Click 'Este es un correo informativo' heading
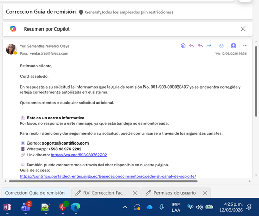The height and width of the screenshot is (216, 259). pyautogui.click(x=55, y=118)
